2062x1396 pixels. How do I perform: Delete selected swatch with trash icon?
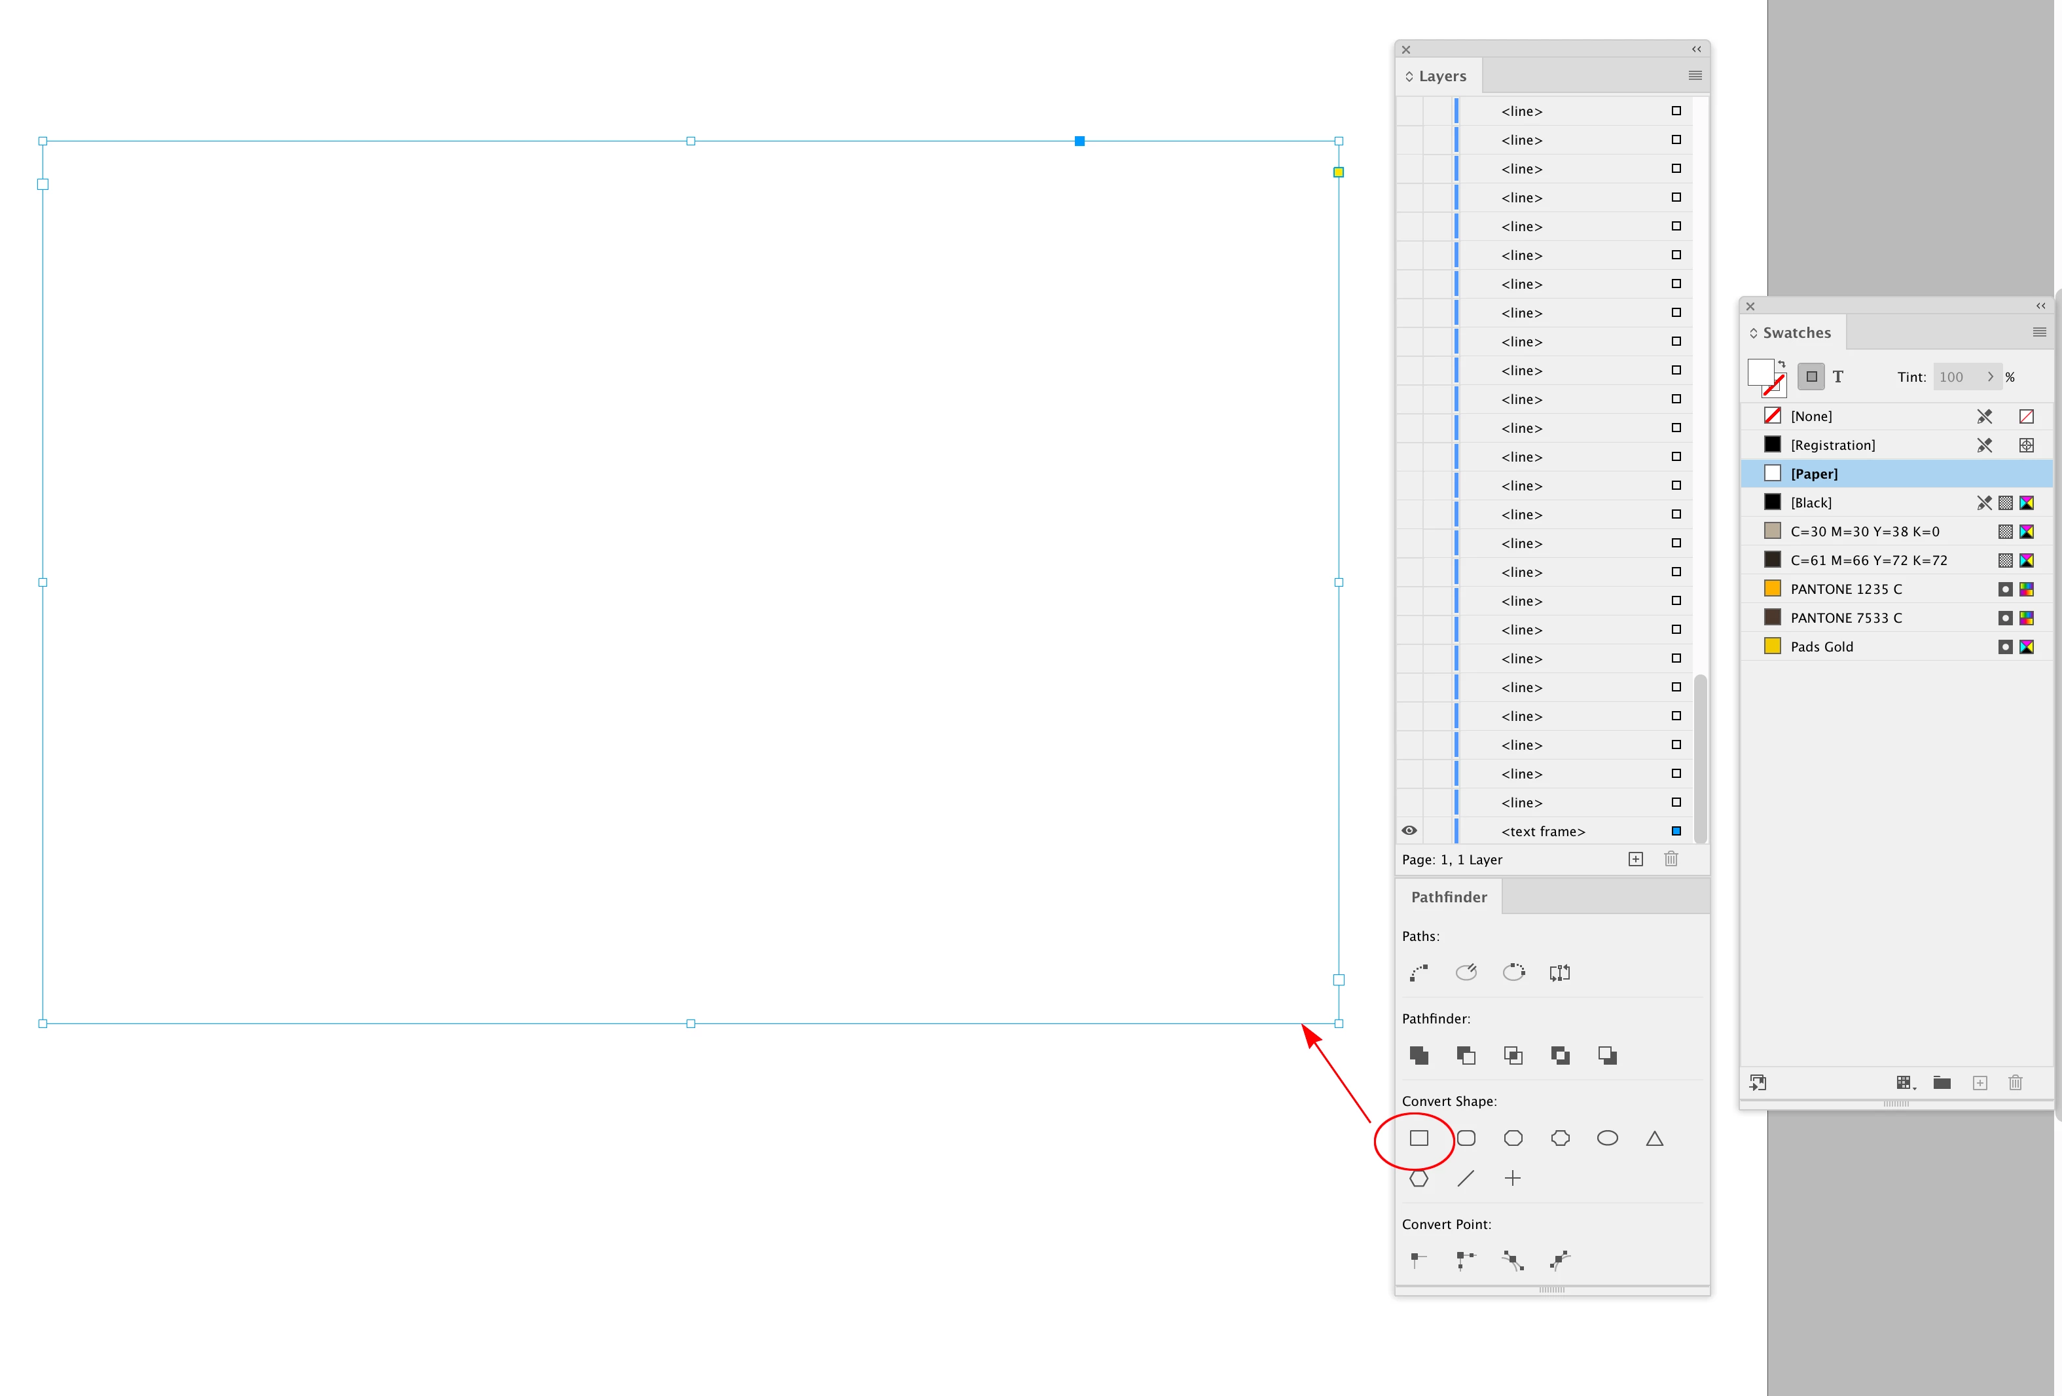(2015, 1083)
